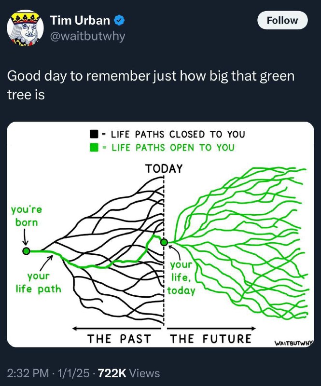The image size is (321, 386).
Task: Open the life paths diagram image
Action: click(x=160, y=234)
